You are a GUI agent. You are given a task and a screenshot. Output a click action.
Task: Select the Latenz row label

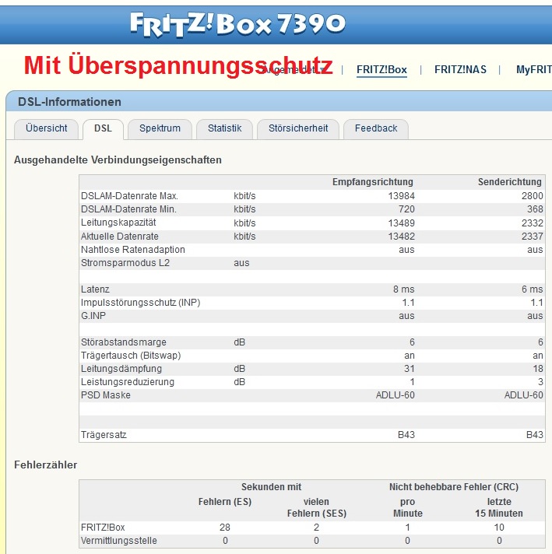click(x=95, y=289)
